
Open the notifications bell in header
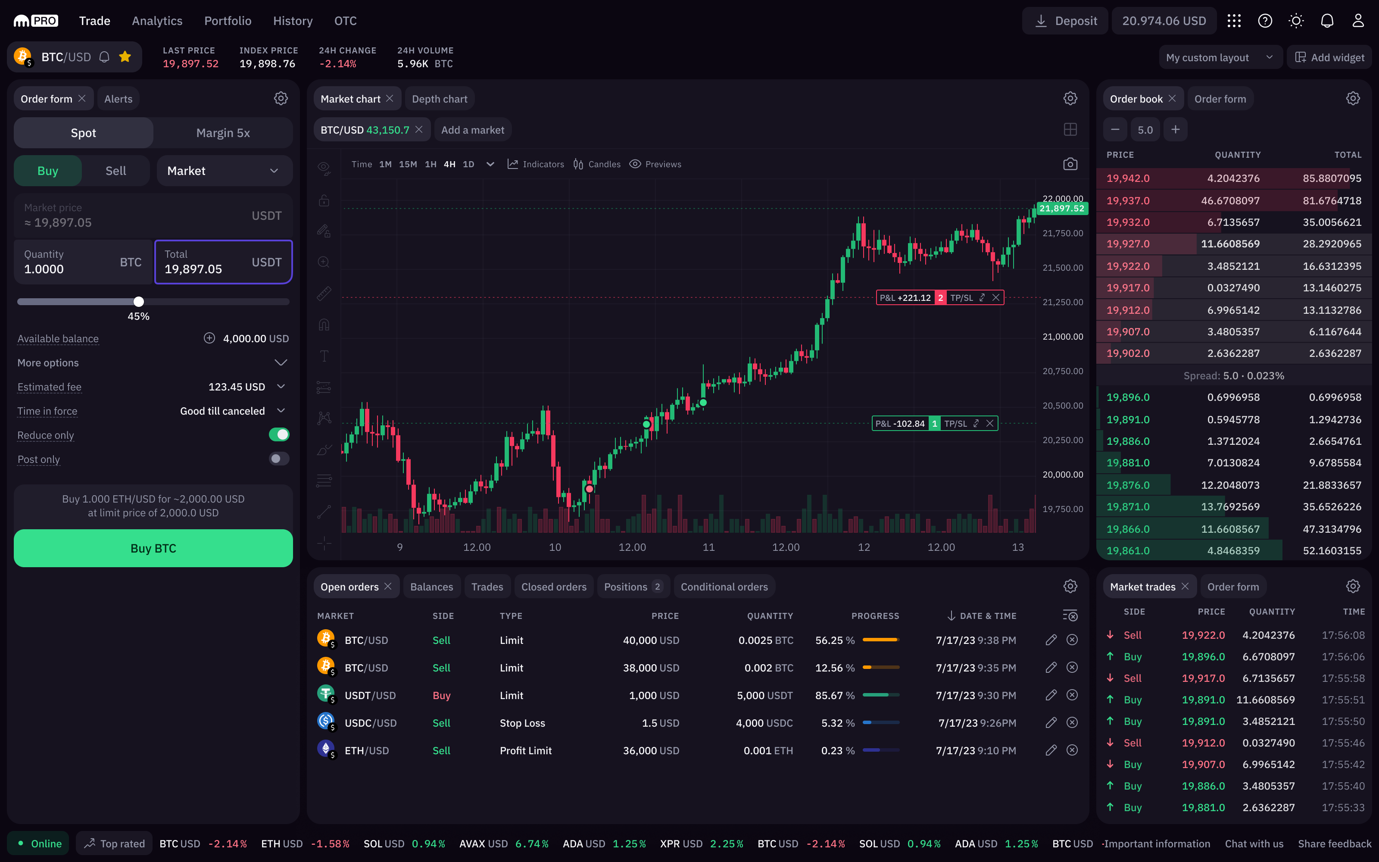click(1326, 21)
